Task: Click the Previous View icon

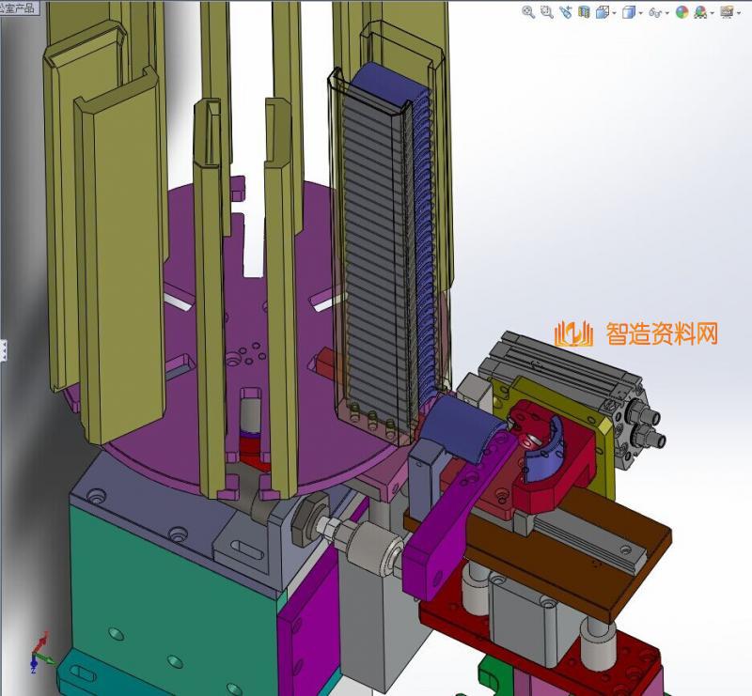Action: [565, 12]
